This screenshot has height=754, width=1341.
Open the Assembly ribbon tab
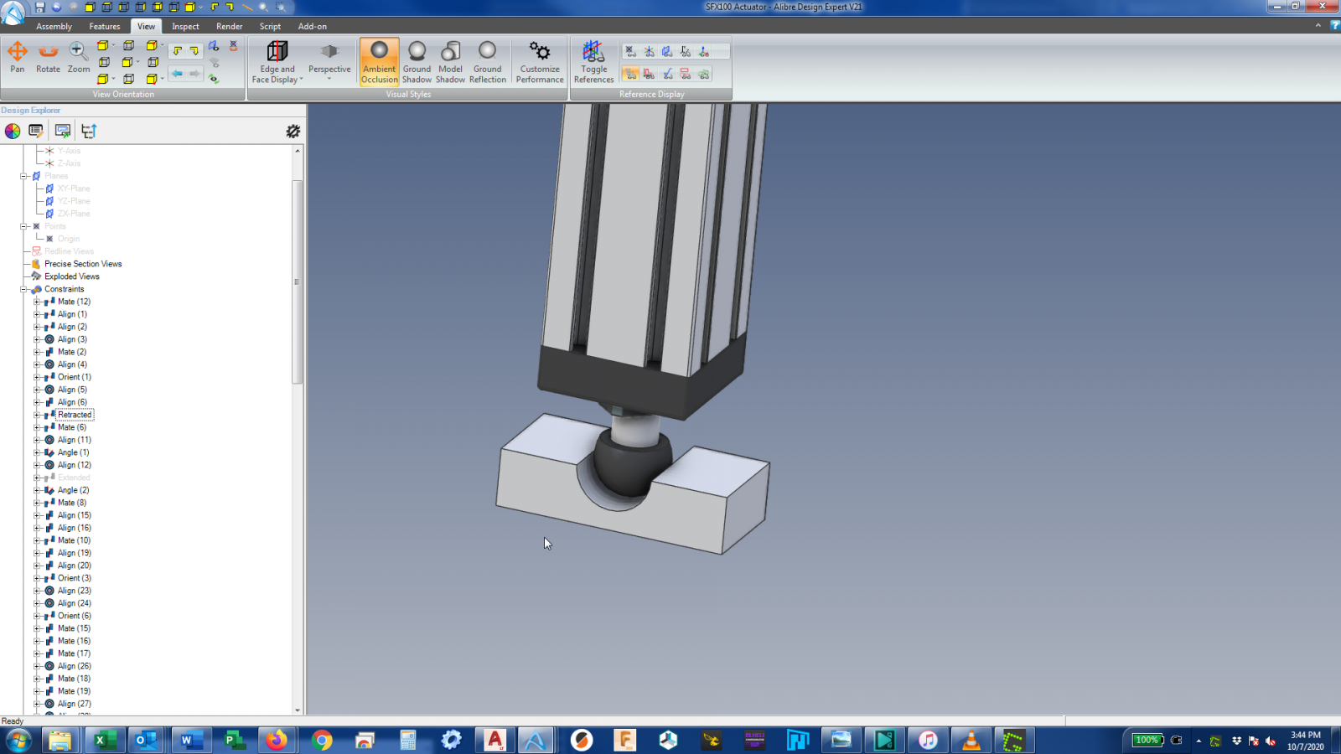(54, 26)
